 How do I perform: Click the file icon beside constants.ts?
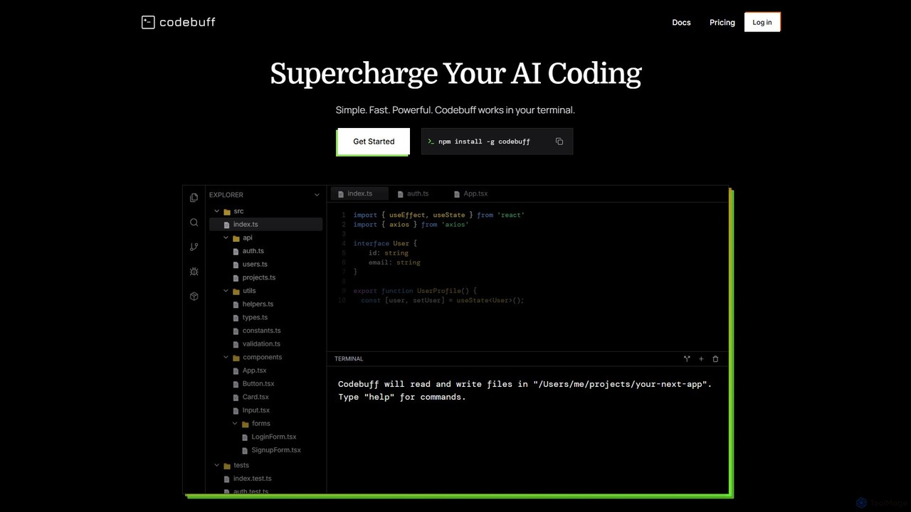(236, 331)
